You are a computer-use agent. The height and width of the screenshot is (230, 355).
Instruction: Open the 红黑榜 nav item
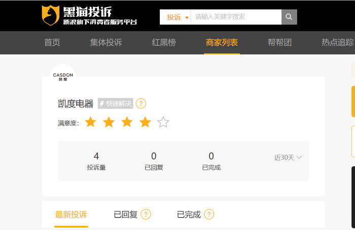164,43
